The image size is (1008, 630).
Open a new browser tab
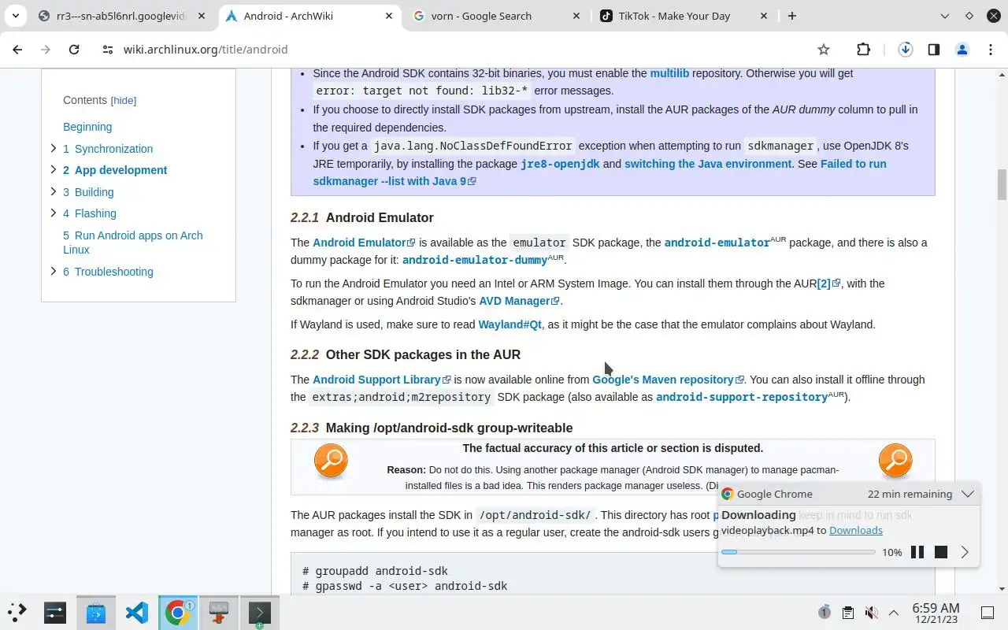point(792,16)
